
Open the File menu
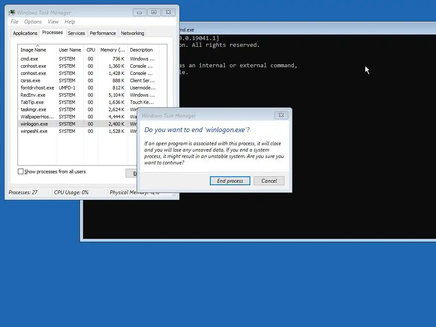click(x=14, y=22)
